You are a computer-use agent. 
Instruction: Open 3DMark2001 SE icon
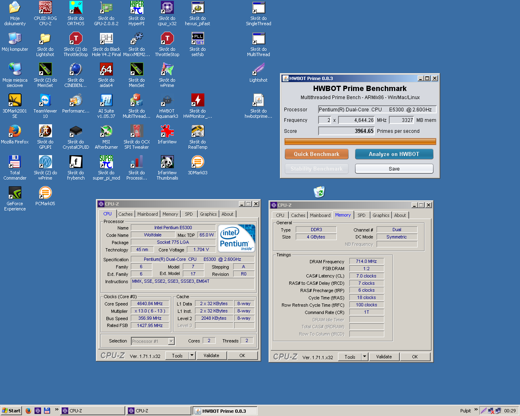click(15, 106)
